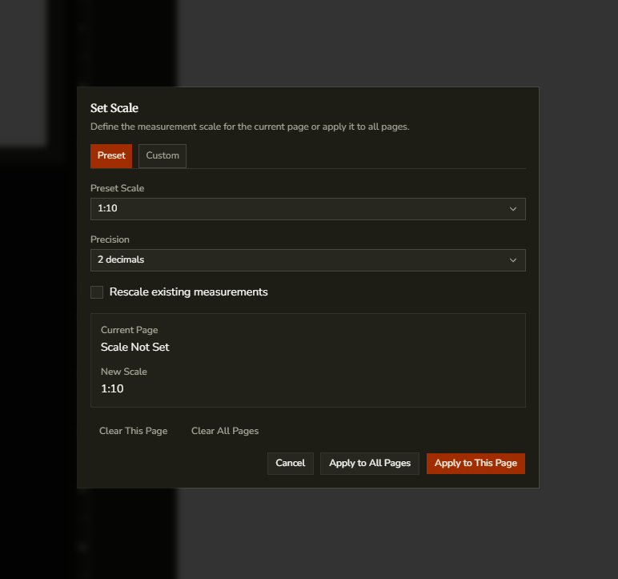
Task: Click the New Scale value 1:10
Action: coord(112,389)
